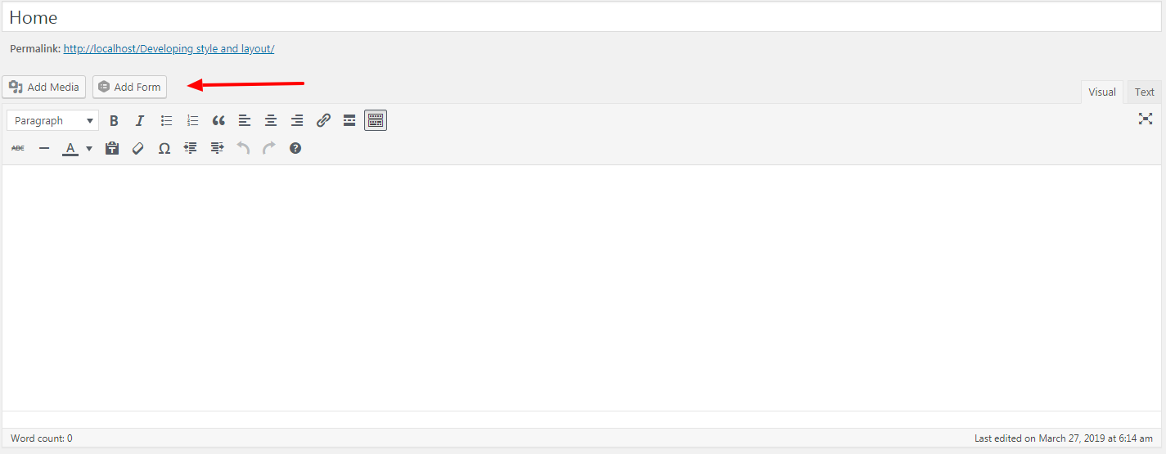Enable distraction-free fullscreen mode
This screenshot has width=1166, height=454.
[1146, 119]
